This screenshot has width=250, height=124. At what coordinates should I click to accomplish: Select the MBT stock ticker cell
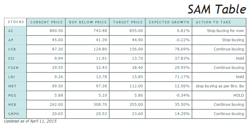[x=16, y=86]
